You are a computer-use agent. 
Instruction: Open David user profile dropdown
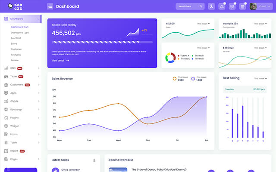point(259,6)
